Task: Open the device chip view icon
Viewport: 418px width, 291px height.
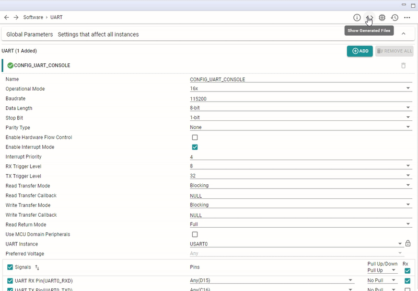Action: pyautogui.click(x=382, y=17)
